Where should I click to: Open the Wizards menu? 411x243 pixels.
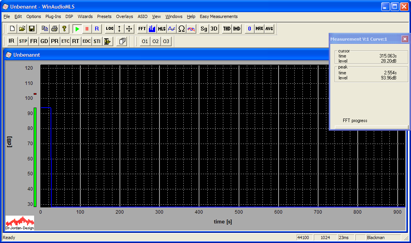pyautogui.click(x=85, y=16)
